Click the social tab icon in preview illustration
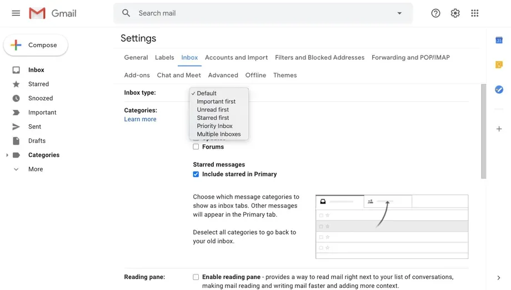 370,201
